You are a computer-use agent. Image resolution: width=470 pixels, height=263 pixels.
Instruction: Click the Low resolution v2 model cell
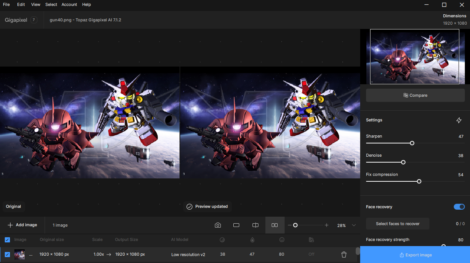(x=188, y=255)
